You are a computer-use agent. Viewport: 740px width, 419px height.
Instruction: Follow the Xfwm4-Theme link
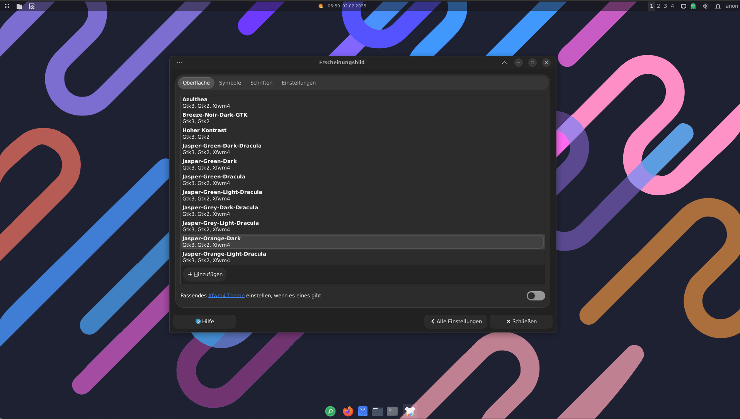click(x=226, y=295)
